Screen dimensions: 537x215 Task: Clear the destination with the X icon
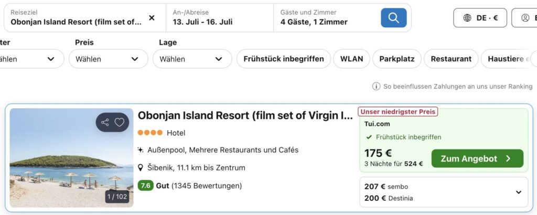pyautogui.click(x=152, y=18)
